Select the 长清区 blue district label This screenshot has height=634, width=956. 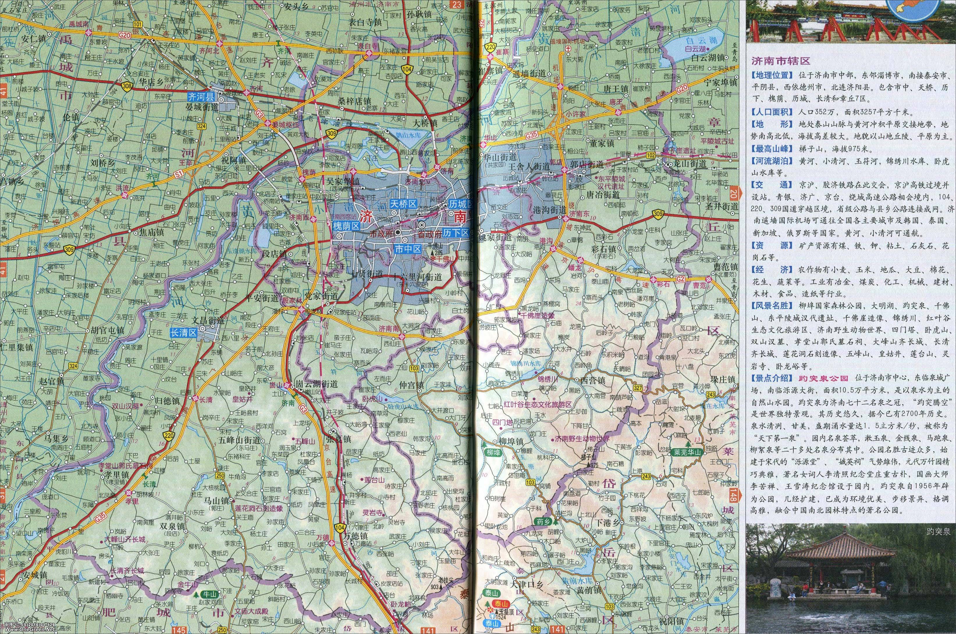point(183,333)
